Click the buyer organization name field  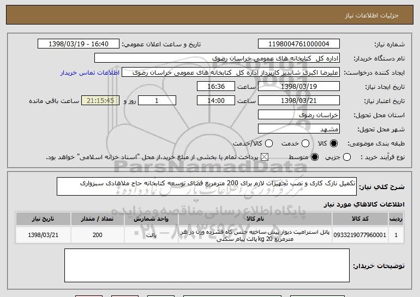click(x=217, y=58)
